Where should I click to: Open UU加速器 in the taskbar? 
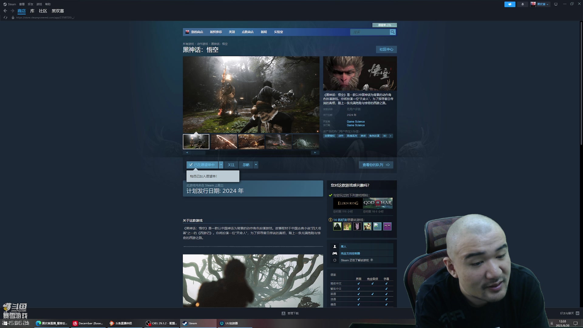tap(234, 323)
